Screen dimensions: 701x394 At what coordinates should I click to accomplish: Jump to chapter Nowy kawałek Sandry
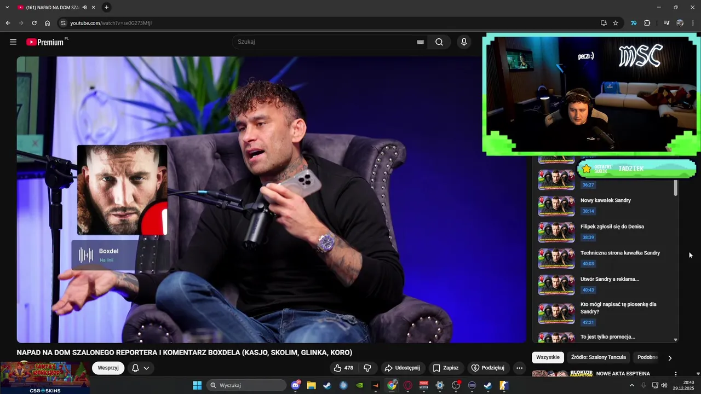(x=606, y=200)
